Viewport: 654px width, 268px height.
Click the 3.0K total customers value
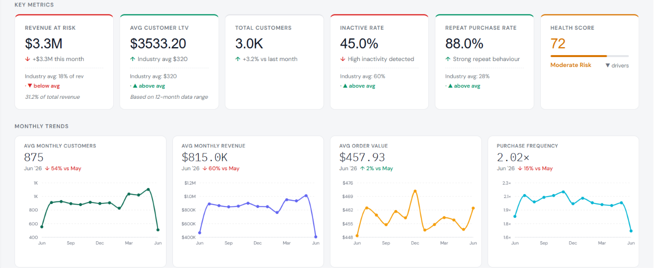[249, 44]
